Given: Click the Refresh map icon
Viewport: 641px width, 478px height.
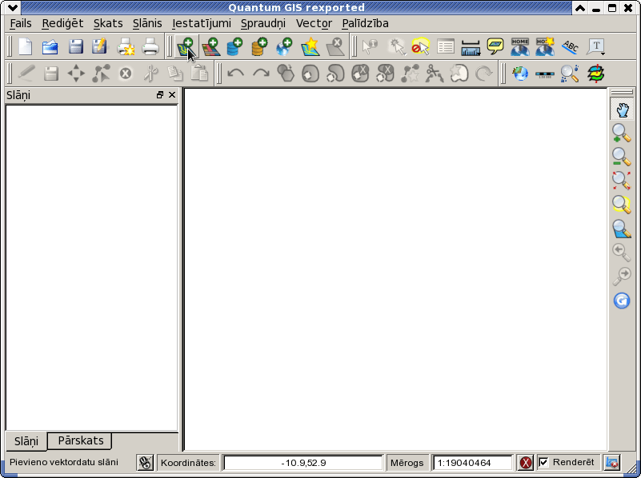Looking at the screenshot, I should (621, 301).
